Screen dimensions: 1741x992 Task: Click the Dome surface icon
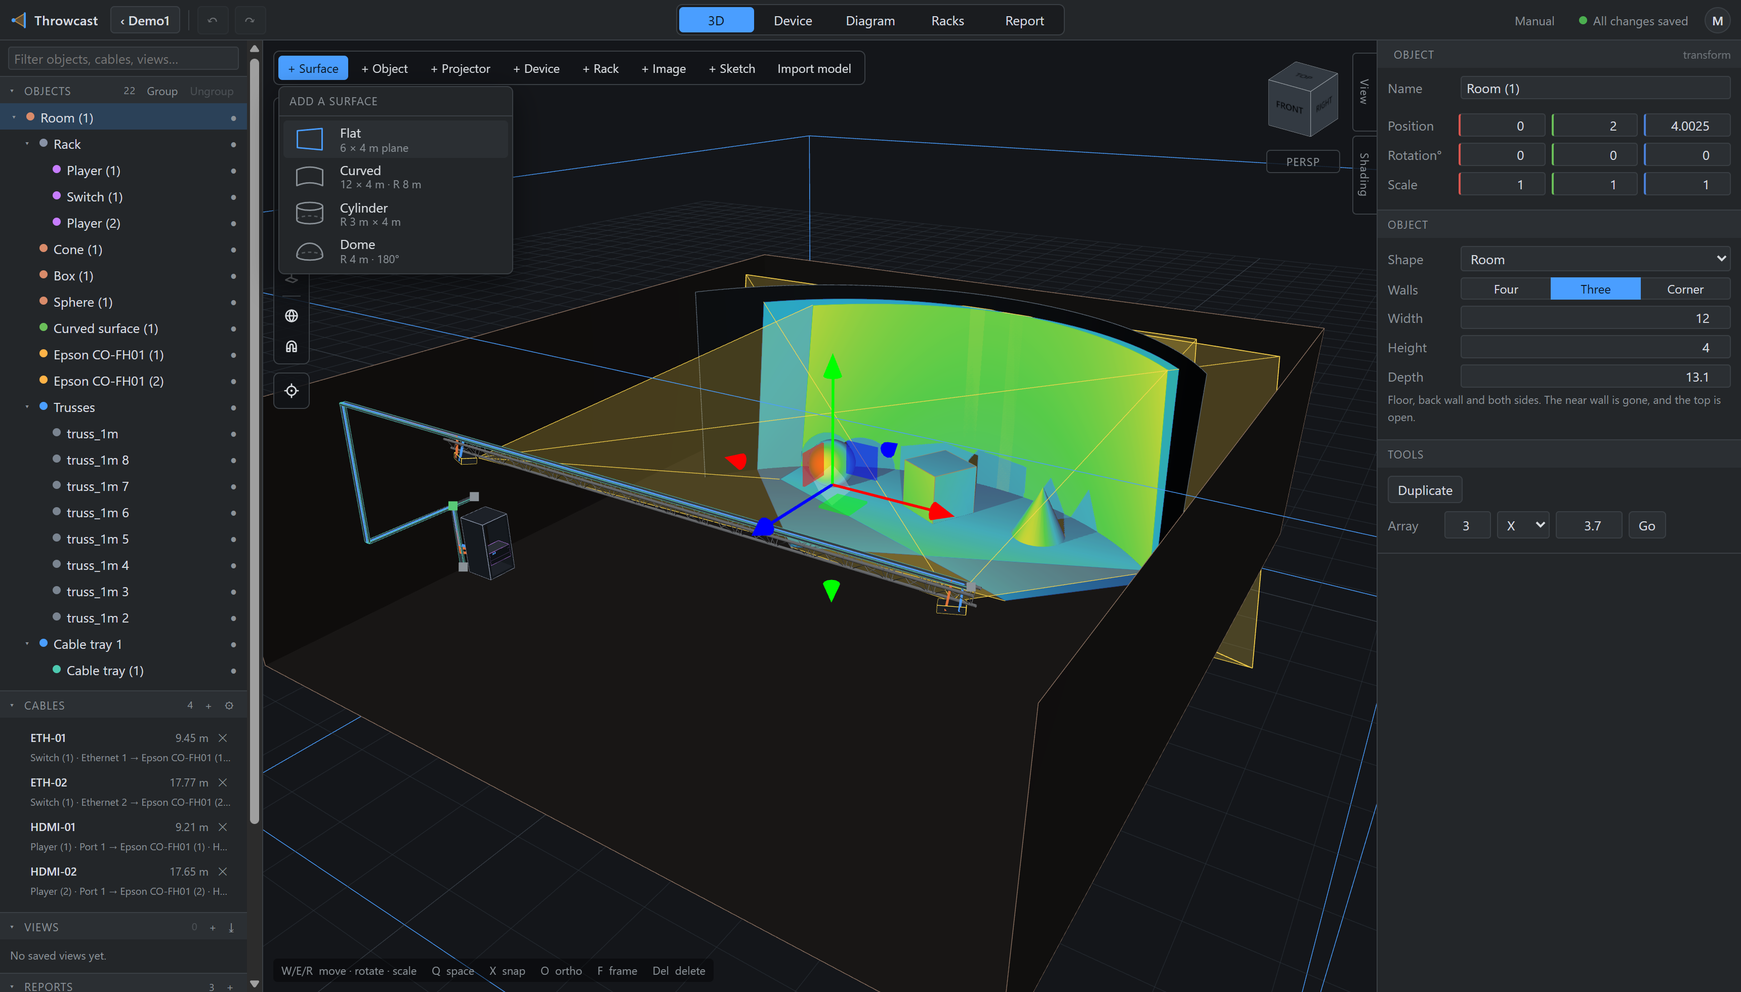[309, 252]
